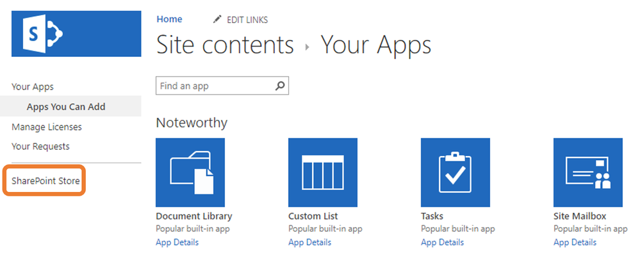
Task: Open the SharePoint Store link
Action: (45, 180)
